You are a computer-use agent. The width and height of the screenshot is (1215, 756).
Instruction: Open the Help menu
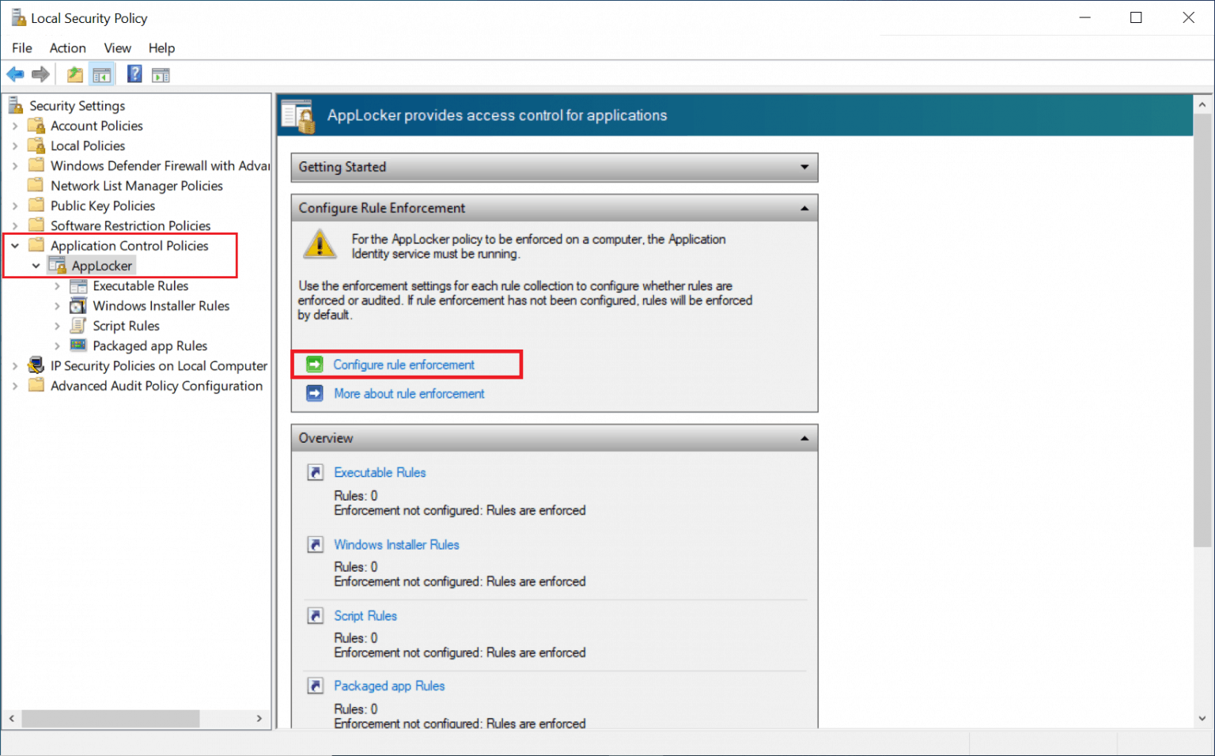click(162, 48)
